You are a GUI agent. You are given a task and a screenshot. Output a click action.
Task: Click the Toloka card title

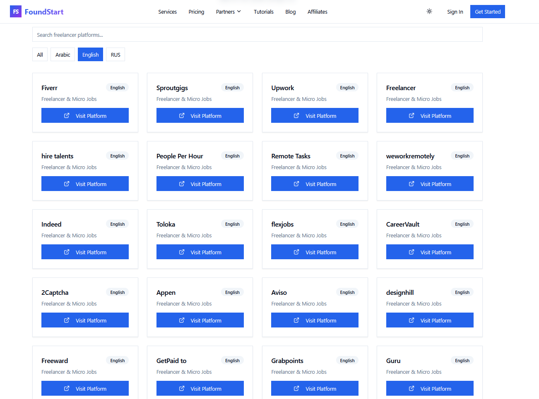coord(166,224)
